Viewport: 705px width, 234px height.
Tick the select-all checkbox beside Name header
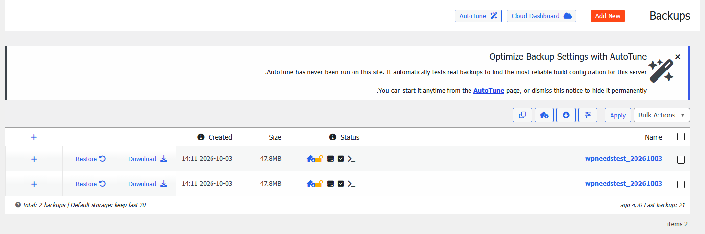click(681, 137)
